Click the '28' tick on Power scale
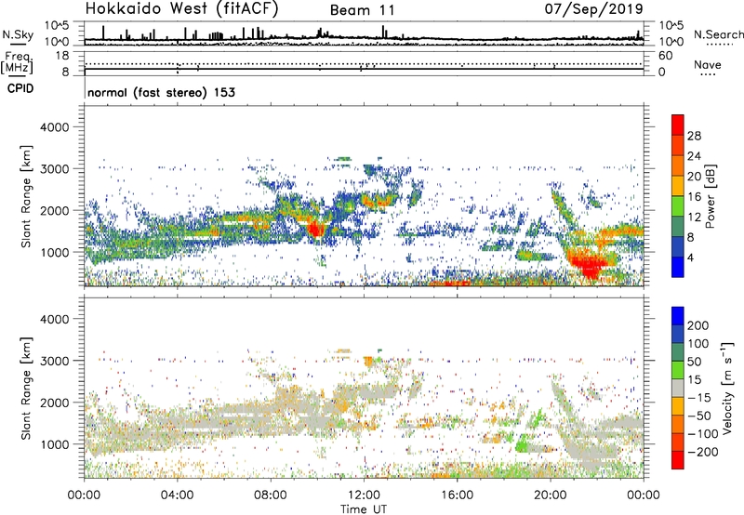 click(x=694, y=136)
